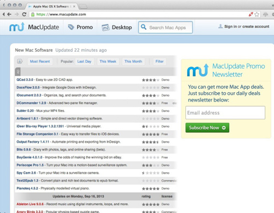Click the newsletter MacUpdate logo
The width and height of the screenshot is (274, 213).
pyautogui.click(x=198, y=70)
